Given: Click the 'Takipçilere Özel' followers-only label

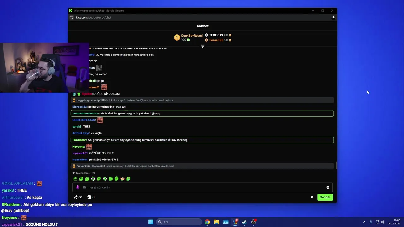Looking at the screenshot, I should click(x=84, y=173).
